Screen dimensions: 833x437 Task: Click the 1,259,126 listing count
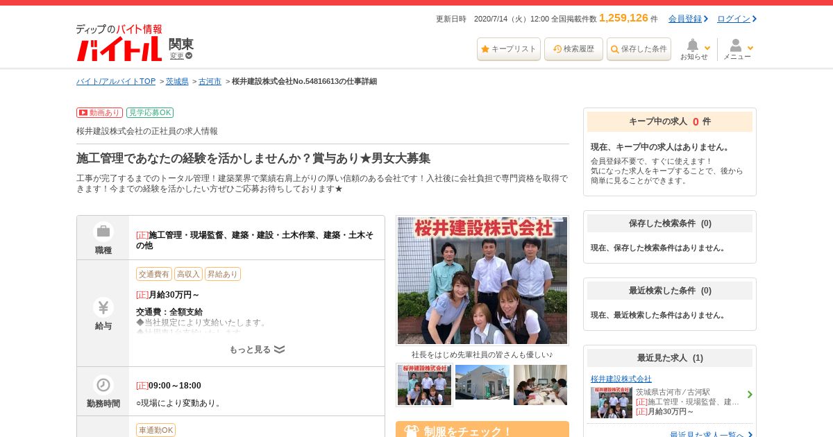pyautogui.click(x=623, y=18)
